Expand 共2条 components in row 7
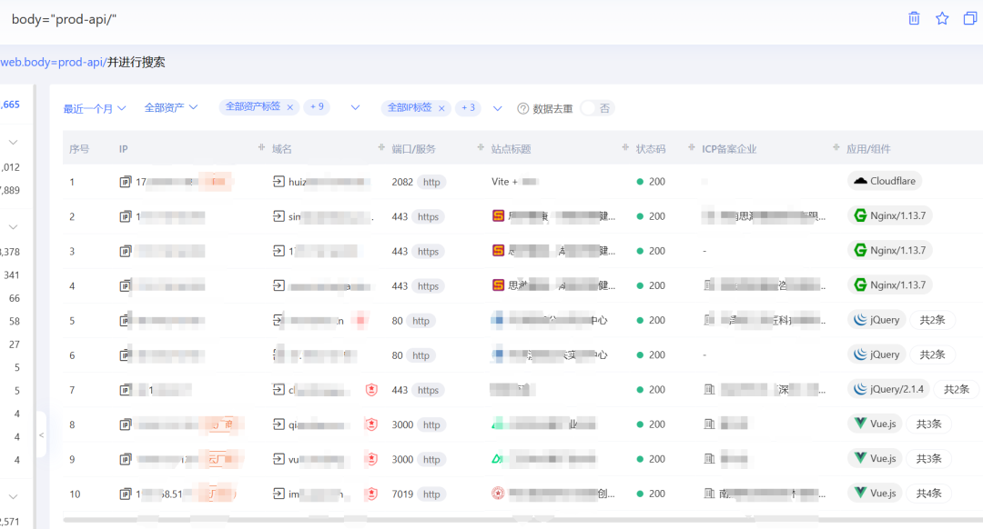Viewport: 983px width, 529px height. point(956,389)
